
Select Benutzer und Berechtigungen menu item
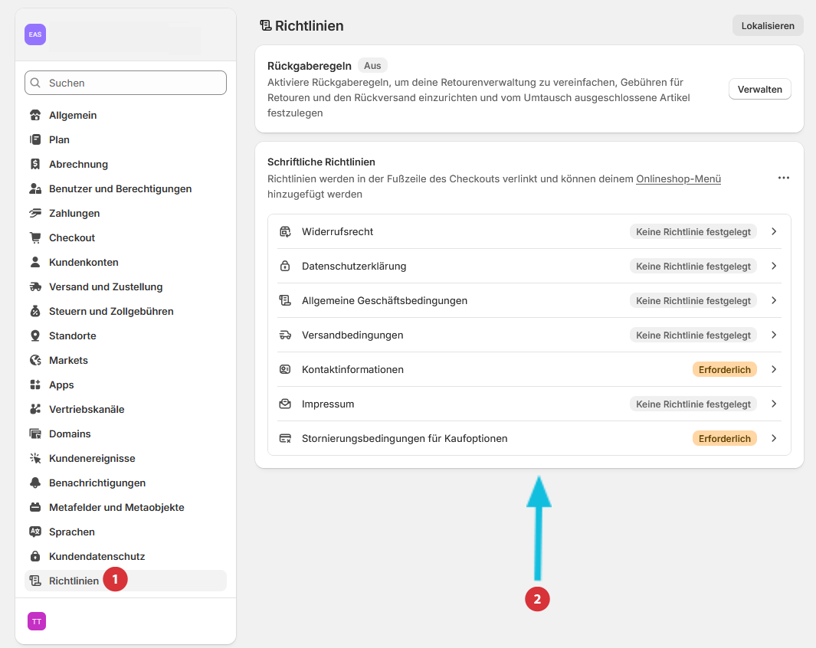(120, 189)
